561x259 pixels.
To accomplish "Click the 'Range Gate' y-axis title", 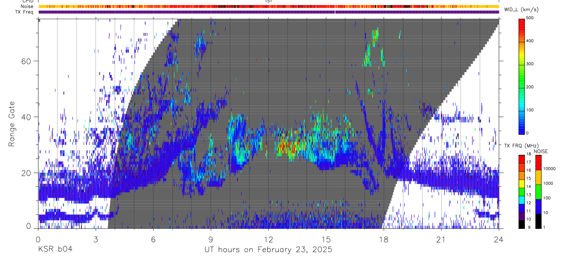I will point(11,124).
